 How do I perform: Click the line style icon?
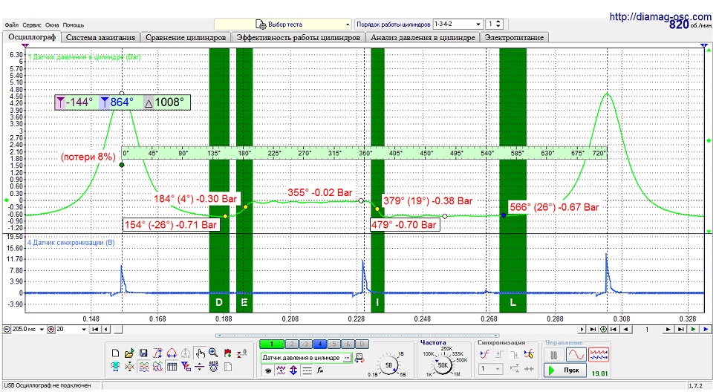point(307,370)
